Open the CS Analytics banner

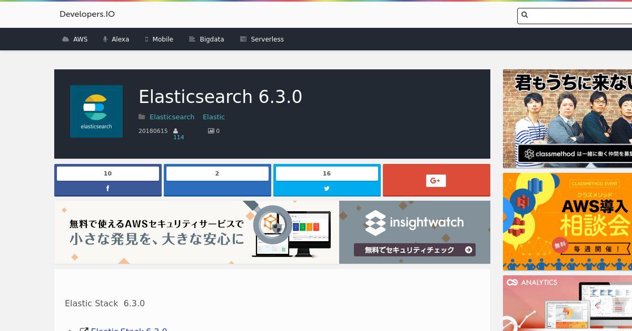point(567,303)
